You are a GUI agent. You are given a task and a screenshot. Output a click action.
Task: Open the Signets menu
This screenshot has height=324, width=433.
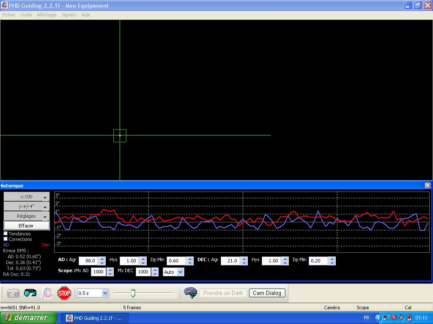69,15
